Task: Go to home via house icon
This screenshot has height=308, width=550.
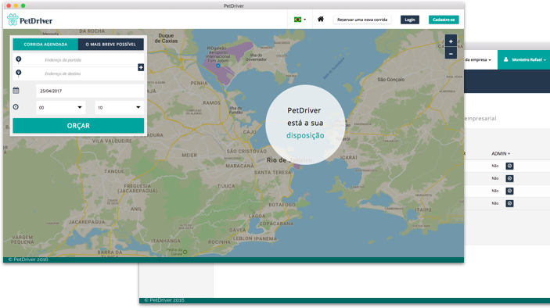Action: click(x=321, y=20)
